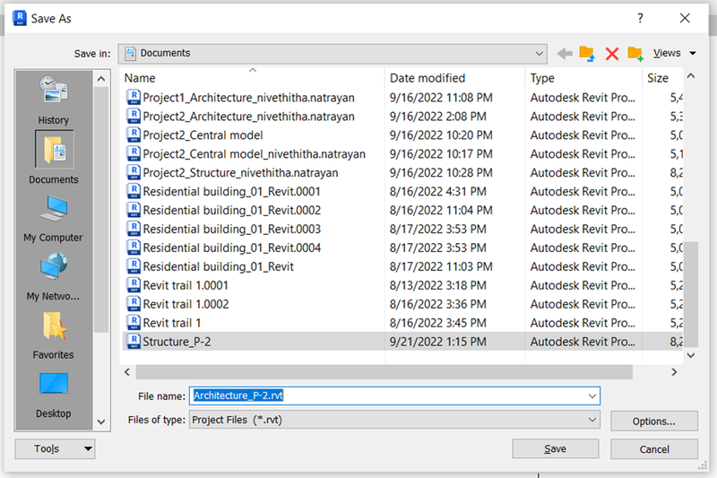Screen dimensions: 717x478
Task: Open the Desktop shortcut
Action: [x=54, y=395]
